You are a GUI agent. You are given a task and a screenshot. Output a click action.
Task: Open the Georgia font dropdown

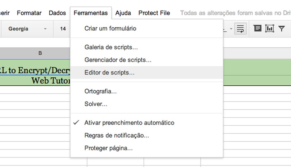point(27,29)
